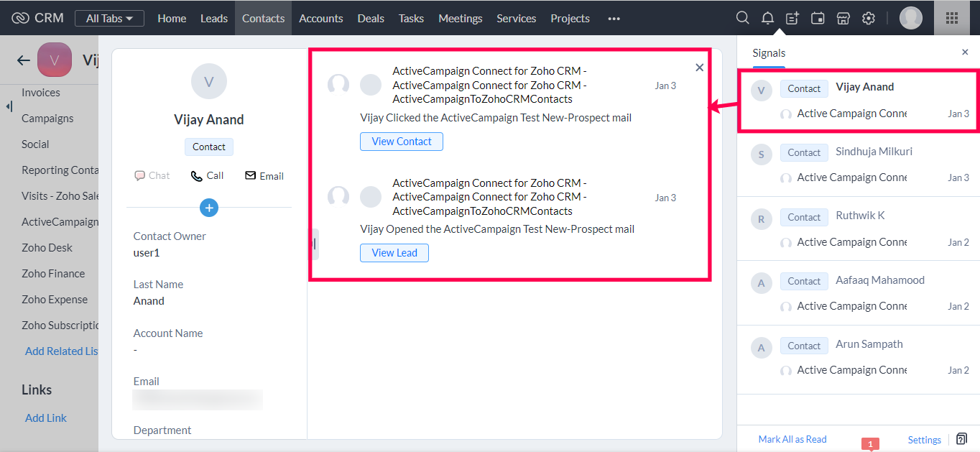980x452 pixels.
Task: Select the Contacts tab
Action: point(263,19)
